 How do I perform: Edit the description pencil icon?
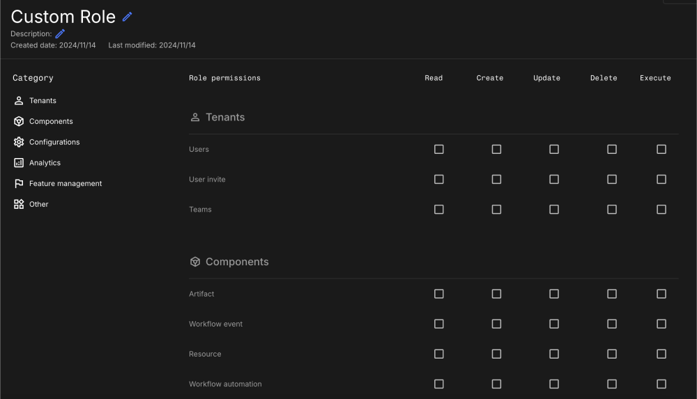click(60, 33)
